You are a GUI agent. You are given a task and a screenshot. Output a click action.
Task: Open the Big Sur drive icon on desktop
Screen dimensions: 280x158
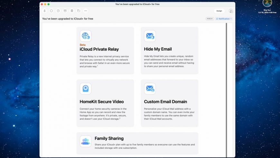coord(267,3)
